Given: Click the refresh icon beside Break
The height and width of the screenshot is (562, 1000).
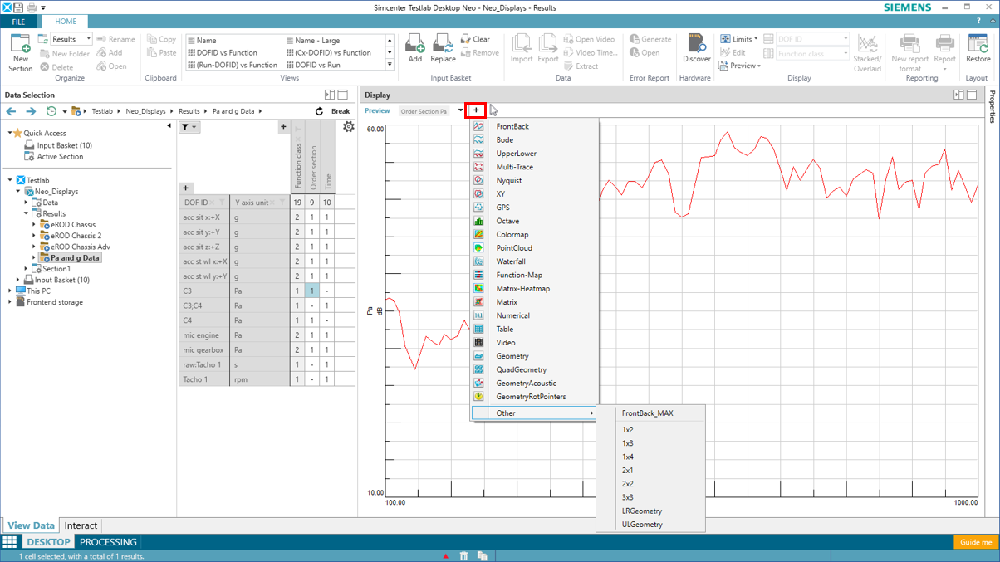Looking at the screenshot, I should pos(319,111).
